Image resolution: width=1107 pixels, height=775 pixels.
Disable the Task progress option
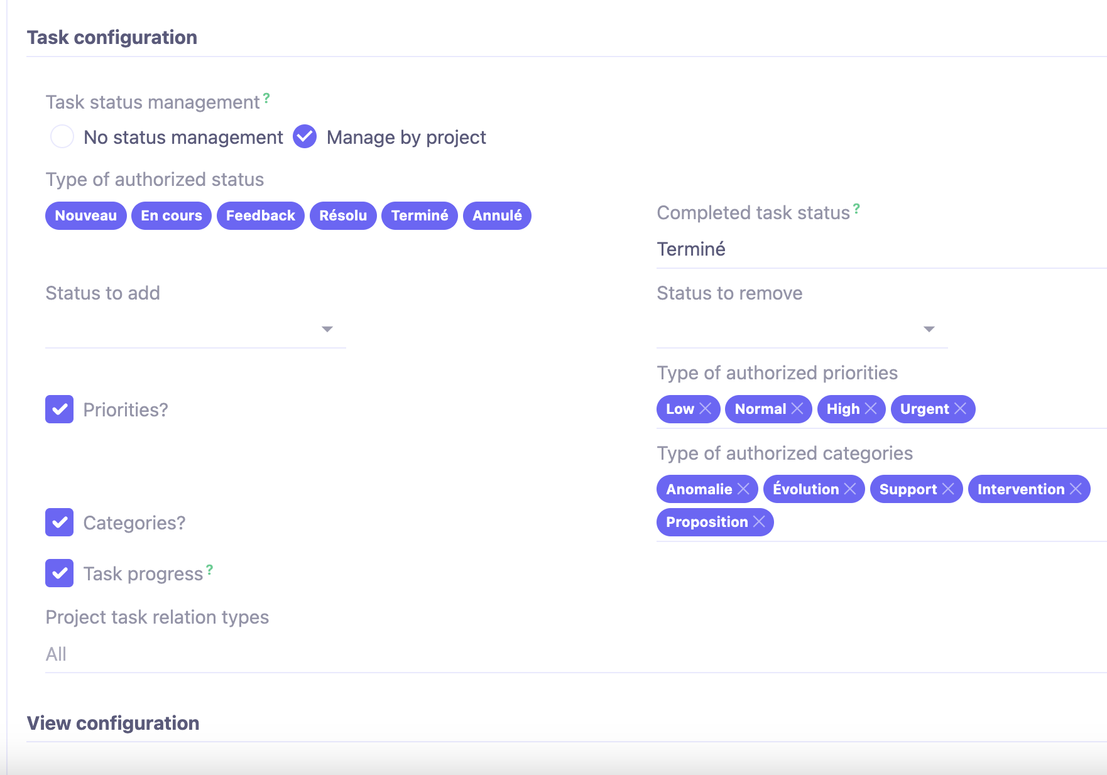point(59,573)
